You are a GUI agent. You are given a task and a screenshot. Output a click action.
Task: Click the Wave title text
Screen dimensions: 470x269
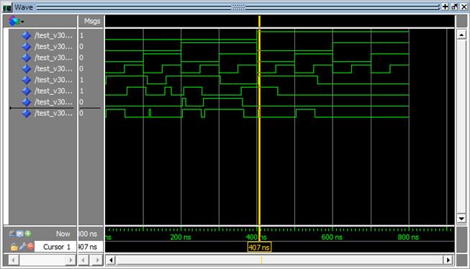[24, 7]
